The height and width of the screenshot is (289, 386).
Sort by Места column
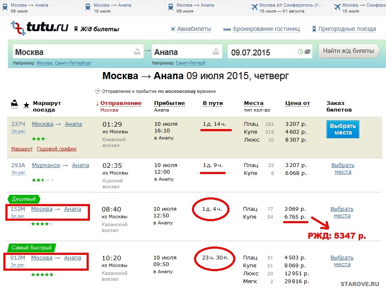pos(254,103)
